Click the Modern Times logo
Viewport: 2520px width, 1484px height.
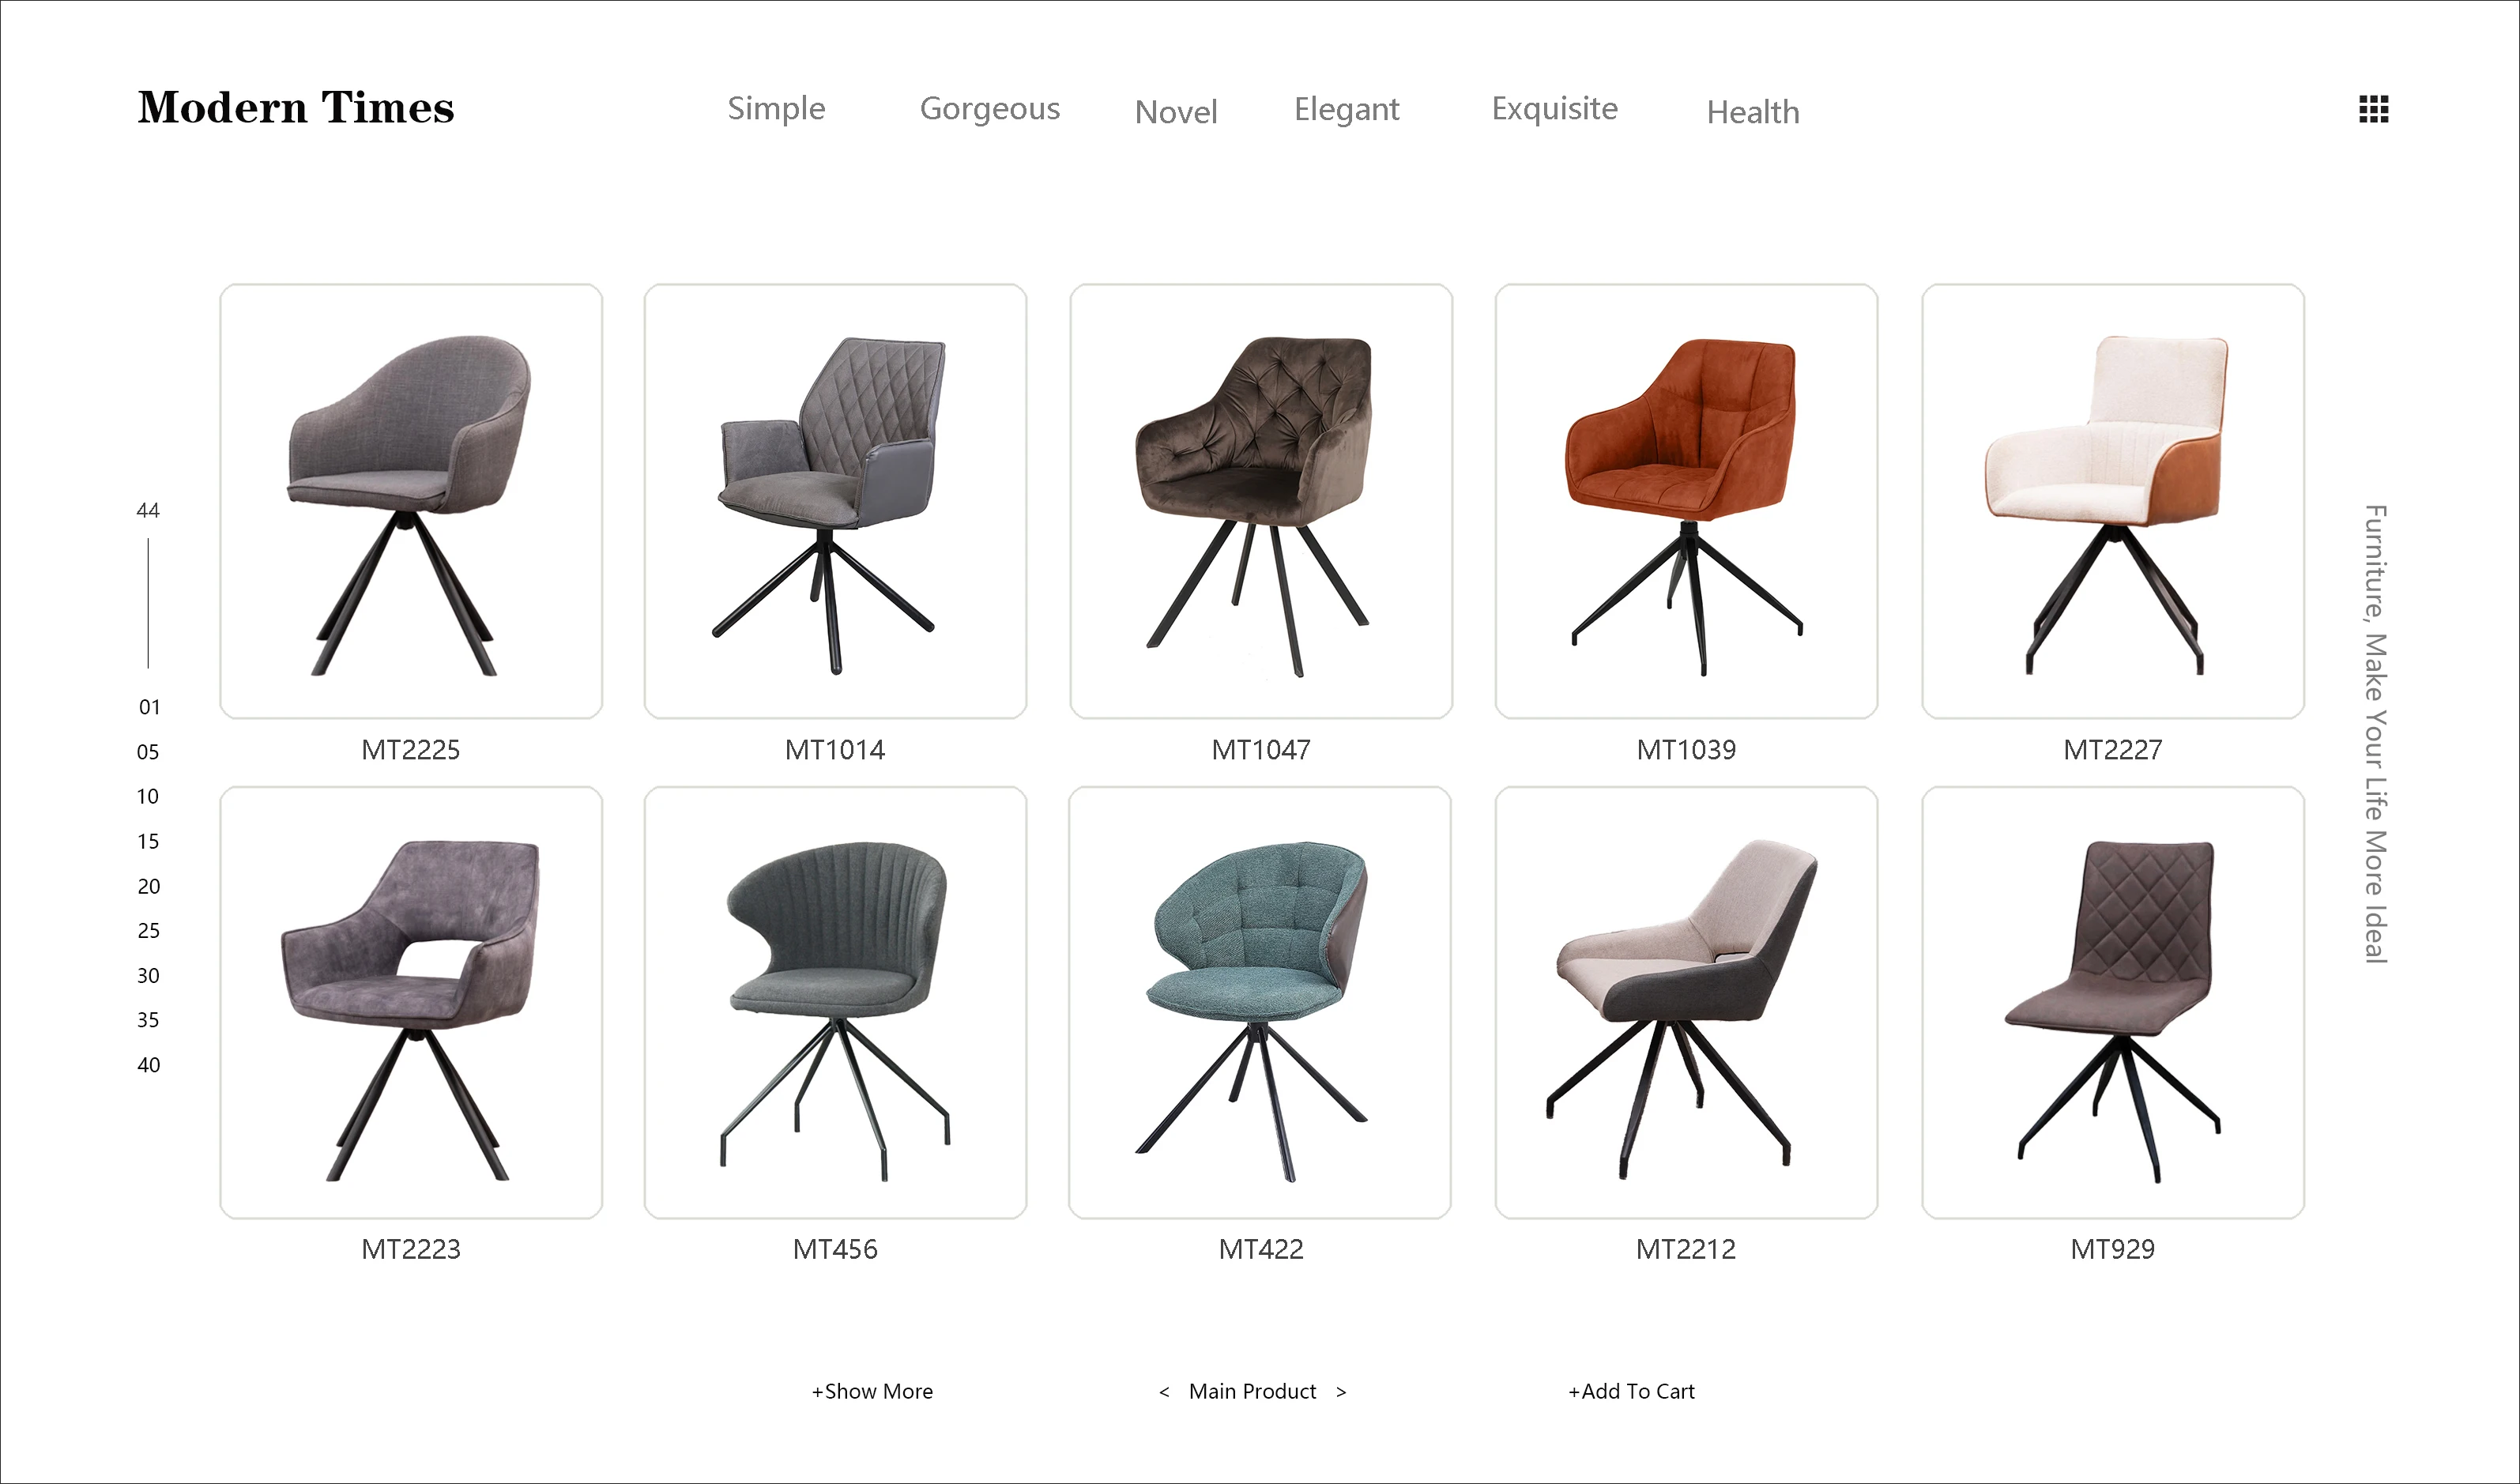[x=296, y=108]
